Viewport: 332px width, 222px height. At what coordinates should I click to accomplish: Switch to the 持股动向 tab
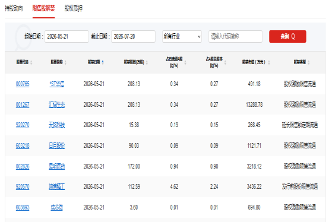[14, 8]
